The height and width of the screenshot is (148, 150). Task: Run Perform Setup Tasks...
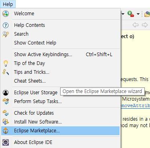60,101
